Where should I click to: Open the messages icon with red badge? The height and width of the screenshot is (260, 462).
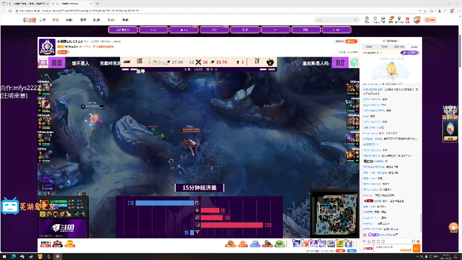391,20
